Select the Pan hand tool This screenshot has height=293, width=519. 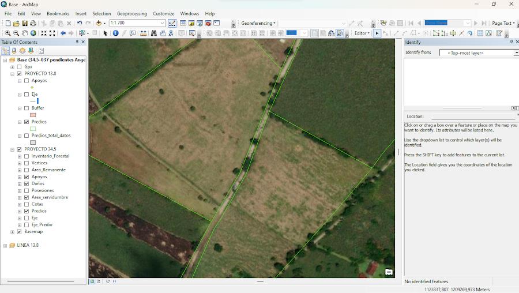[24, 33]
